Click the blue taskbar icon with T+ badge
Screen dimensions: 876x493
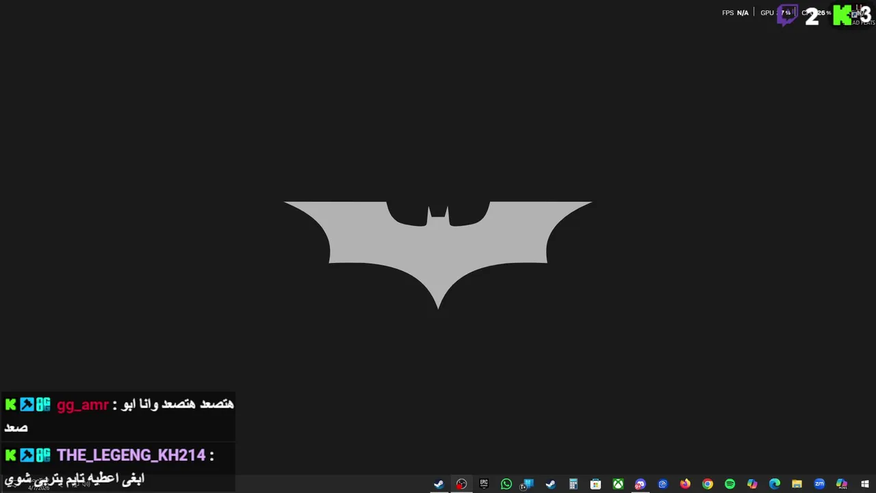pyautogui.click(x=527, y=484)
